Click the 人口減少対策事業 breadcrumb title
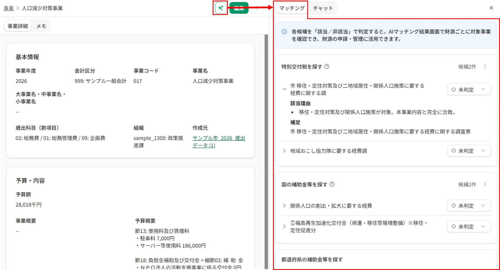Screen dimensions: 500x270 click(42, 8)
